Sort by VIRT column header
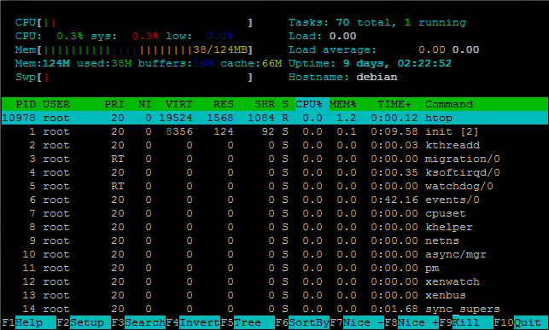549x330 pixels. [178, 104]
